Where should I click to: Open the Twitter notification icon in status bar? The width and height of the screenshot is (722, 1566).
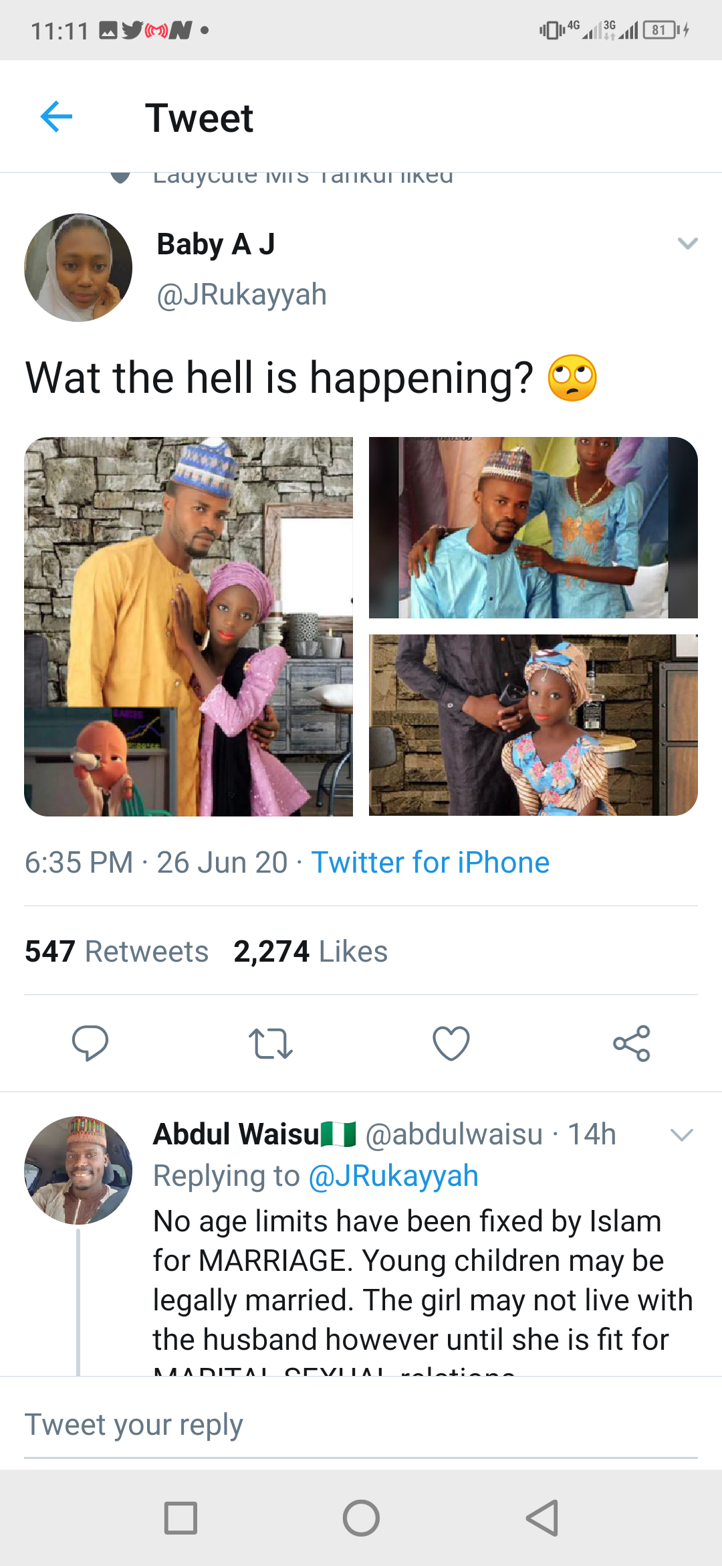[x=132, y=30]
